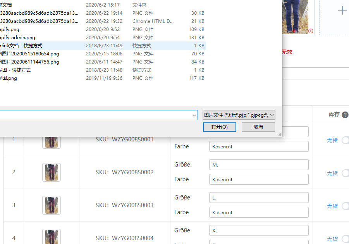
Task: Click the resize grip at dialog corner
Action: click(x=279, y=134)
